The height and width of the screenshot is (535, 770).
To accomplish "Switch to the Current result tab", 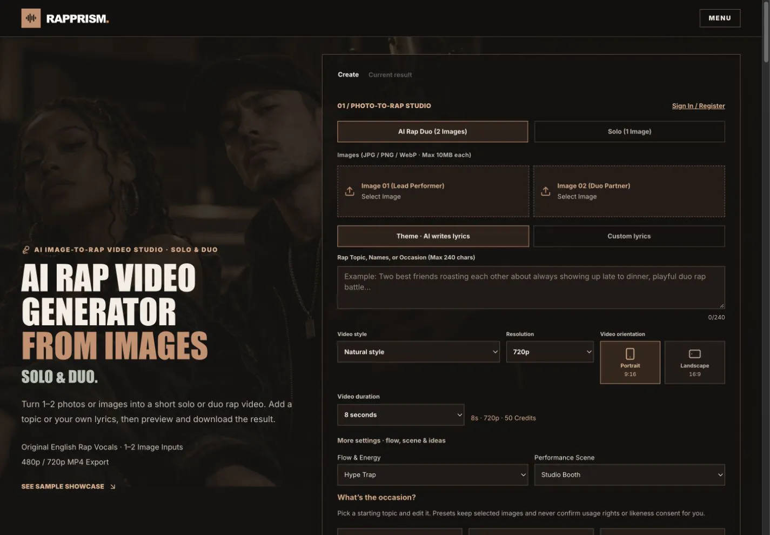I will 390,75.
